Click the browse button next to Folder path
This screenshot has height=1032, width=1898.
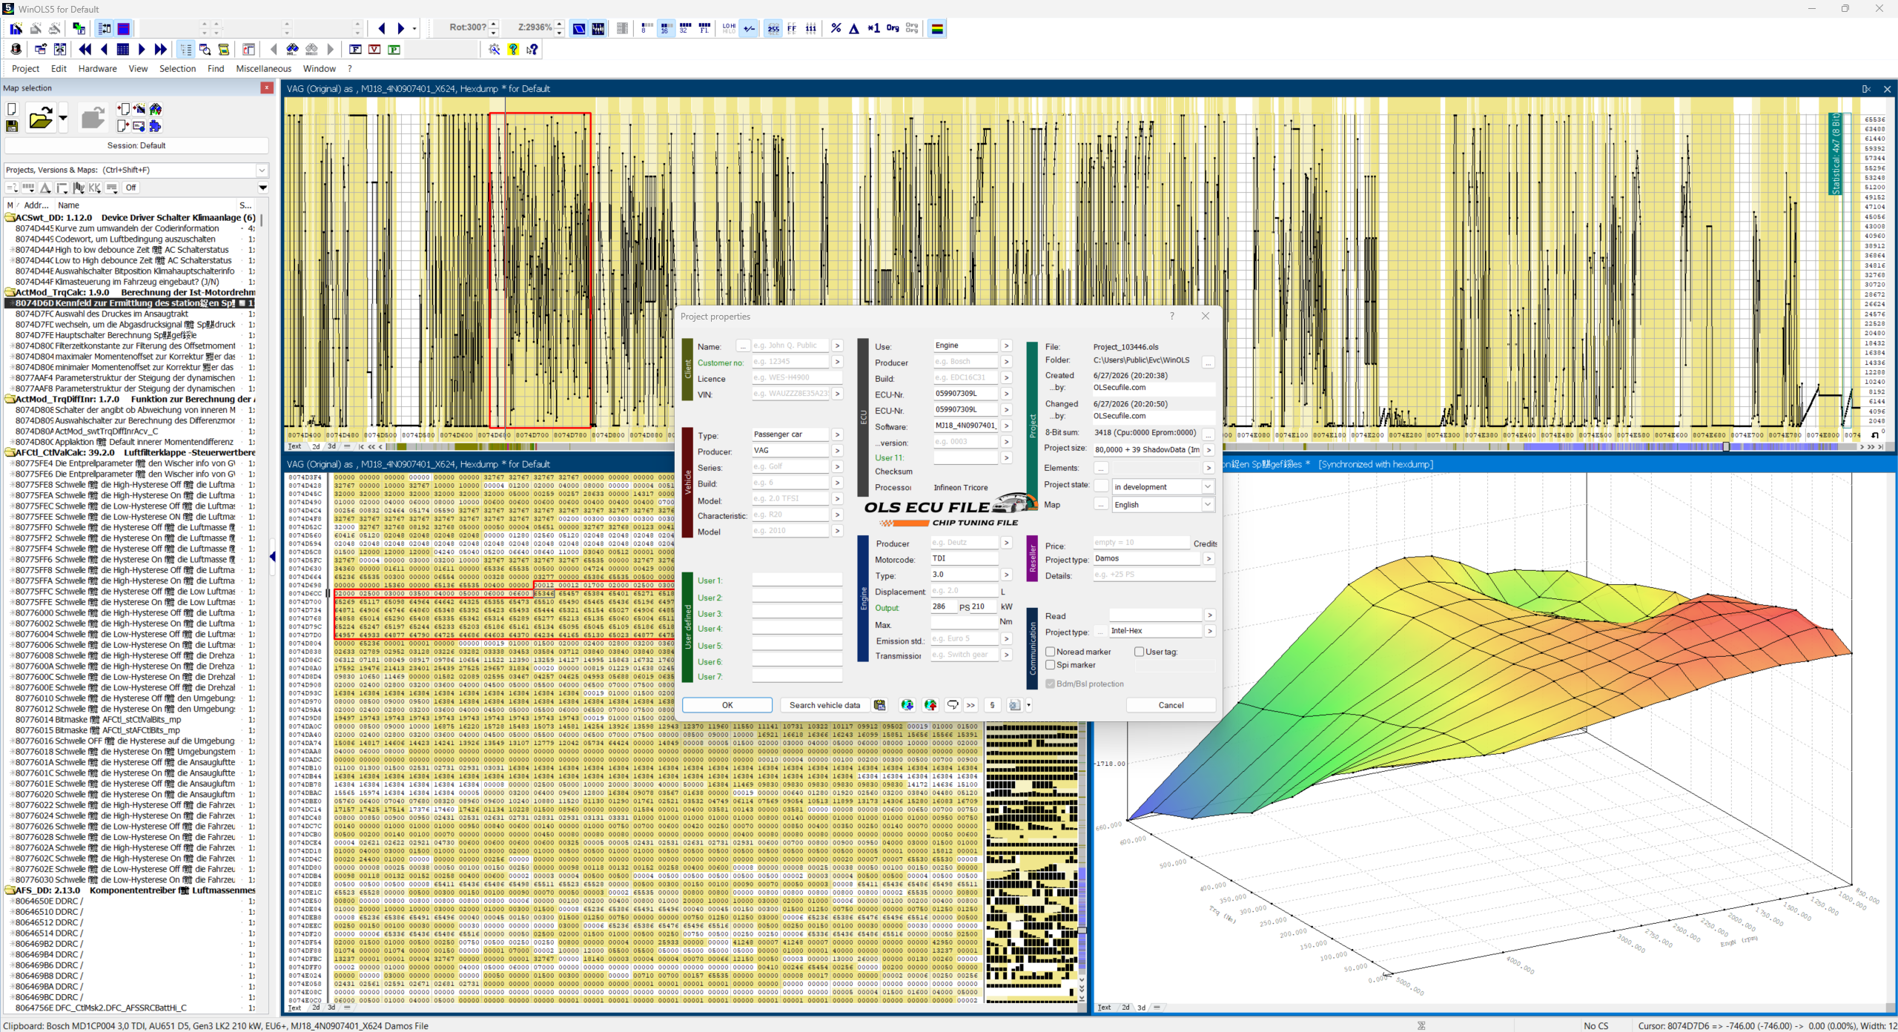point(1208,362)
